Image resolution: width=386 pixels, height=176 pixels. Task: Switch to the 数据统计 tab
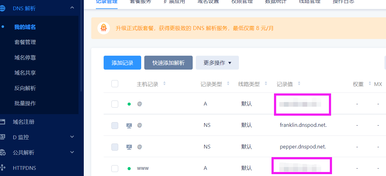click(x=276, y=2)
